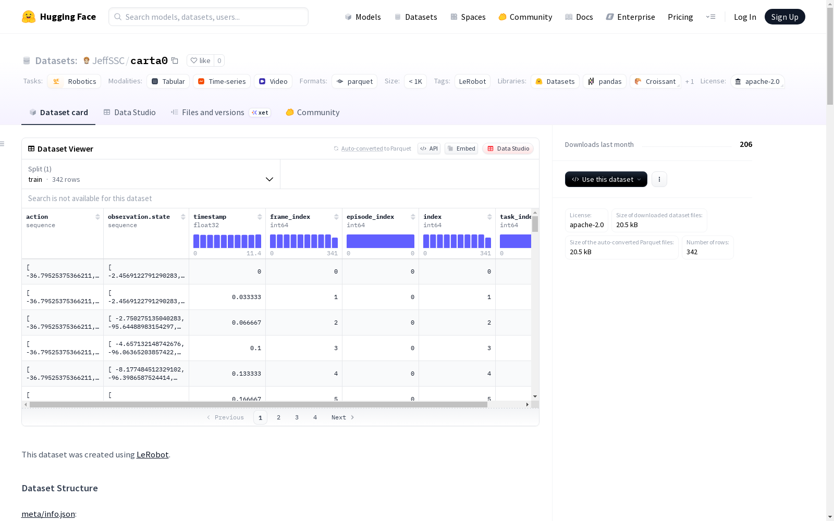Open the Use this dataset dropdown
The width and height of the screenshot is (834, 521).
click(606, 179)
